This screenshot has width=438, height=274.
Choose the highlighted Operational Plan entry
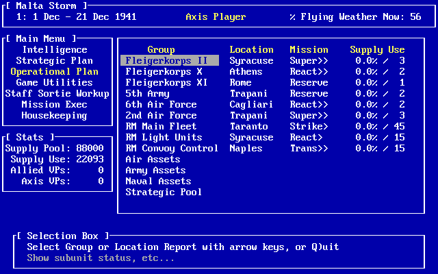coord(55,71)
